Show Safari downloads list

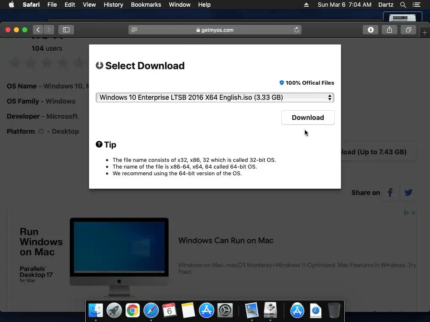click(370, 30)
